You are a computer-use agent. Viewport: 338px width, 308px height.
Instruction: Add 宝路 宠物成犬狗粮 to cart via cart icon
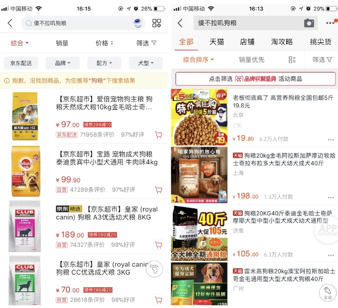(159, 190)
